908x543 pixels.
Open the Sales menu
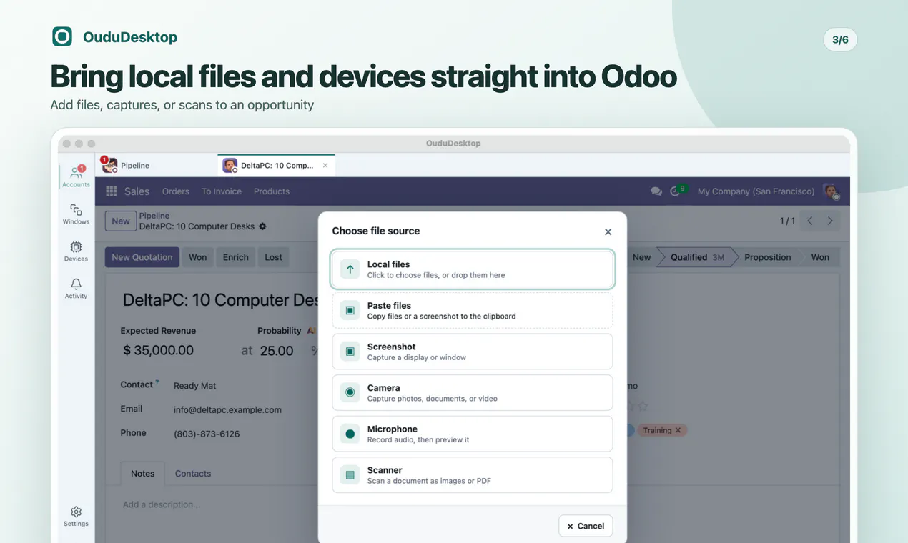click(x=137, y=191)
